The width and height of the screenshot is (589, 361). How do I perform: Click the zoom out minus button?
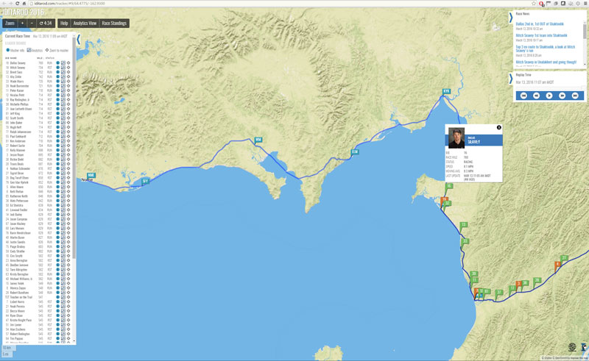(31, 24)
